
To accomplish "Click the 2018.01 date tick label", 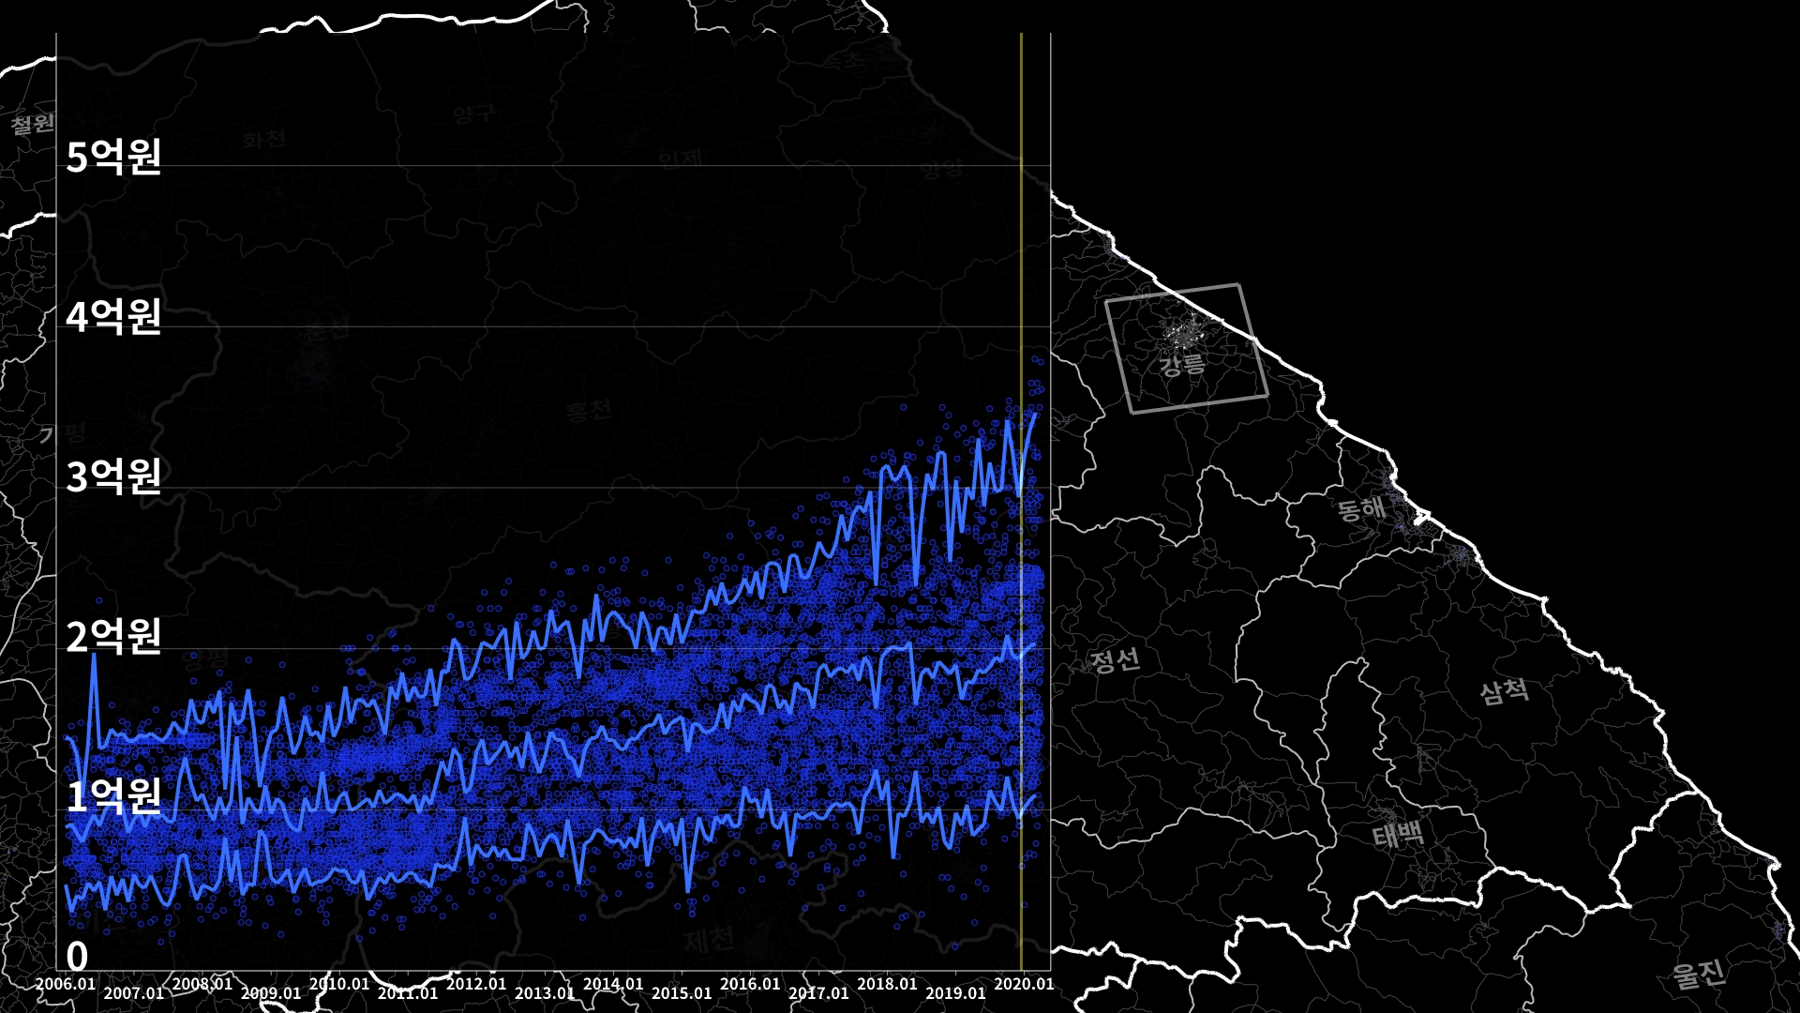I will pos(887,984).
